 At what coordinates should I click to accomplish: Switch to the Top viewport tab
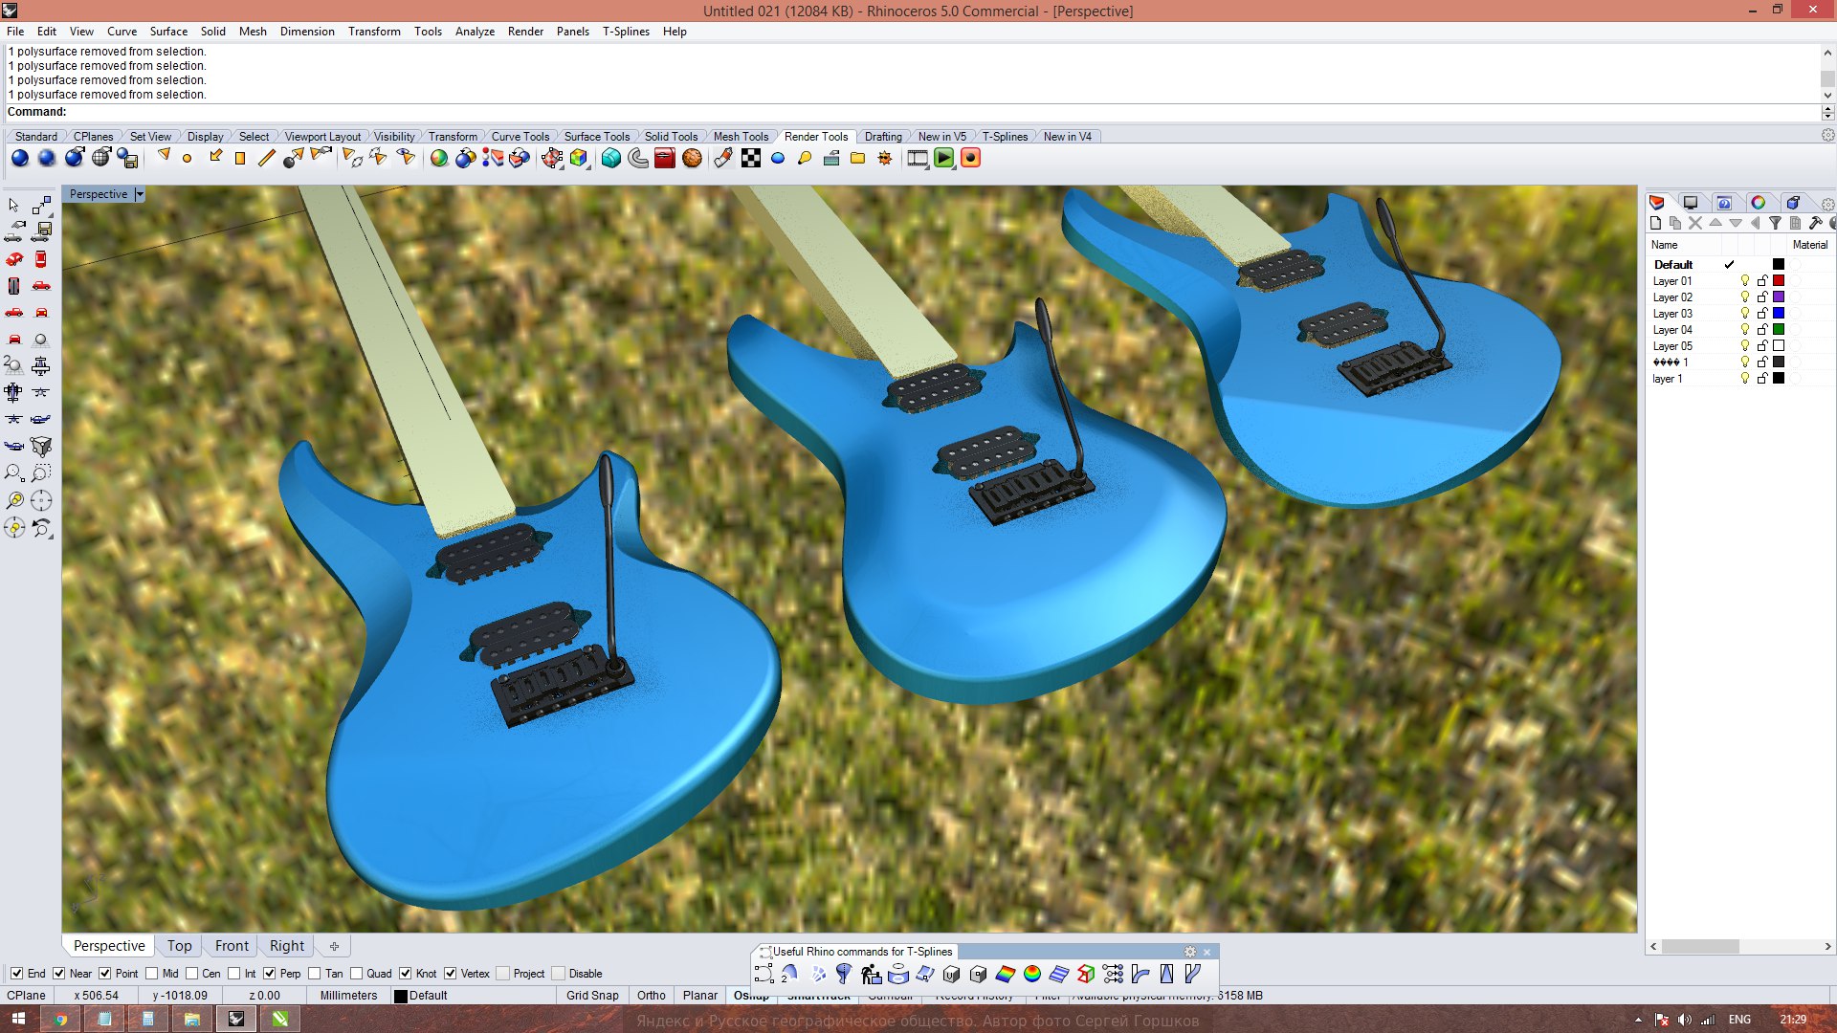(x=179, y=946)
